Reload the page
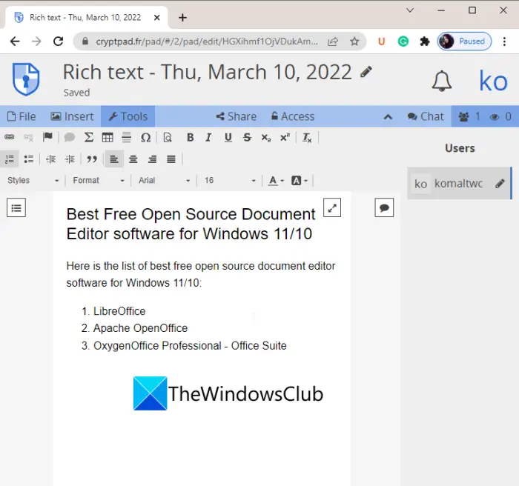The width and height of the screenshot is (519, 486). click(x=59, y=41)
